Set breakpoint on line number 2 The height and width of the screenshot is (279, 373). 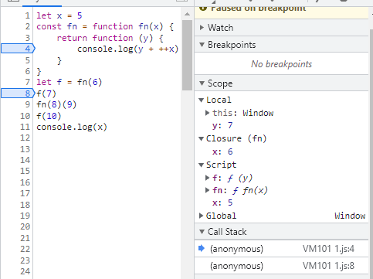pos(28,26)
